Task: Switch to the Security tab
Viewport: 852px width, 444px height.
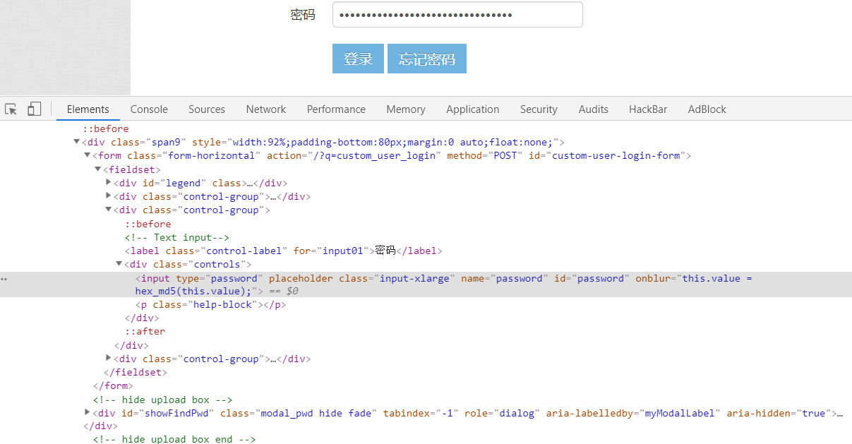Action: click(x=539, y=109)
